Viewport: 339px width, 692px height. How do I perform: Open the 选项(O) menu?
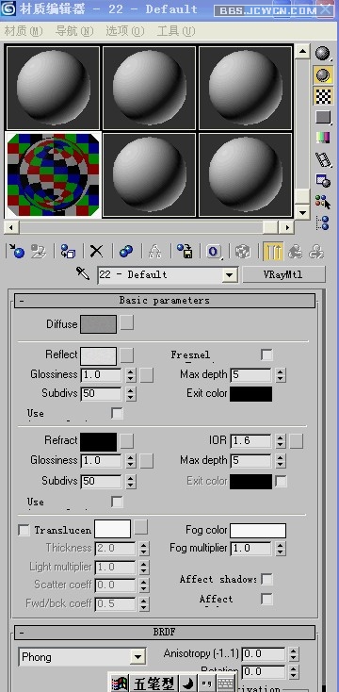point(125,30)
